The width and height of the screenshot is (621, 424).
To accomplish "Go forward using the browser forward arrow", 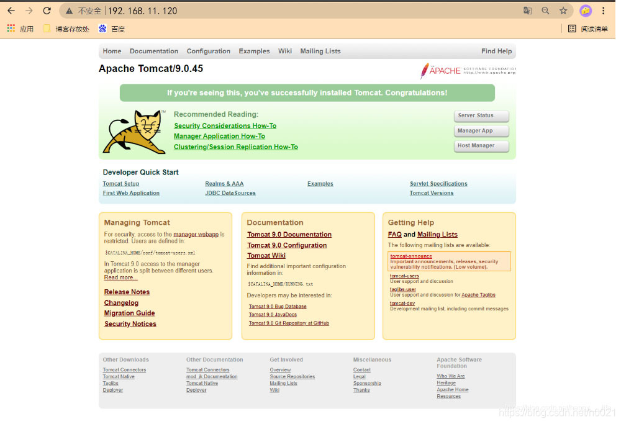I will click(x=29, y=11).
